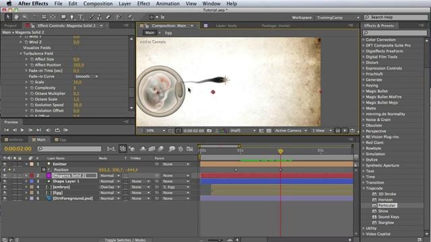
Task: Mute audio in Preview panel
Action: (48, 130)
